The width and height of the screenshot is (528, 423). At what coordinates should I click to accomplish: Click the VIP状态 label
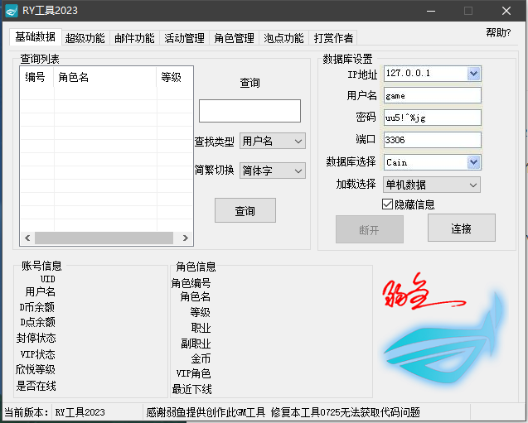38,354
